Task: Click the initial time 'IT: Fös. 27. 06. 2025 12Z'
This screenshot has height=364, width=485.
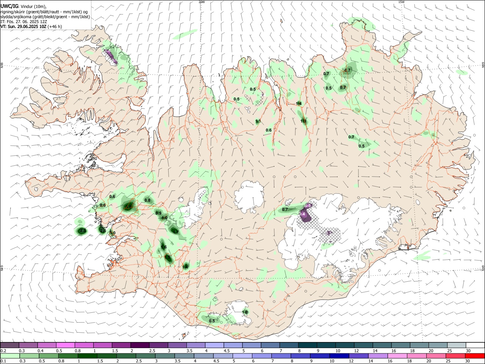Action: 23,22
